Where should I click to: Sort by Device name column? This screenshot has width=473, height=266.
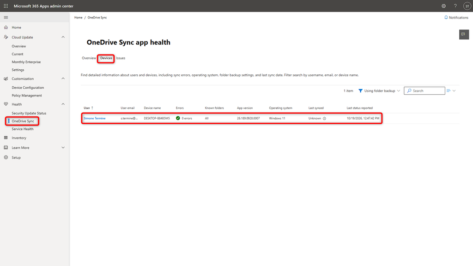pos(152,108)
